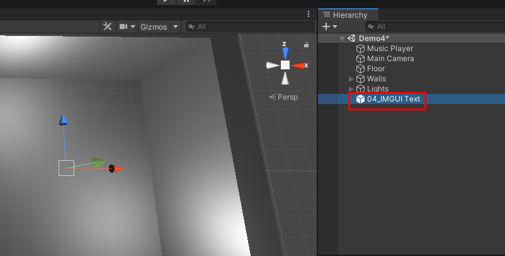Select the Demo4 scene row

[x=412, y=38]
